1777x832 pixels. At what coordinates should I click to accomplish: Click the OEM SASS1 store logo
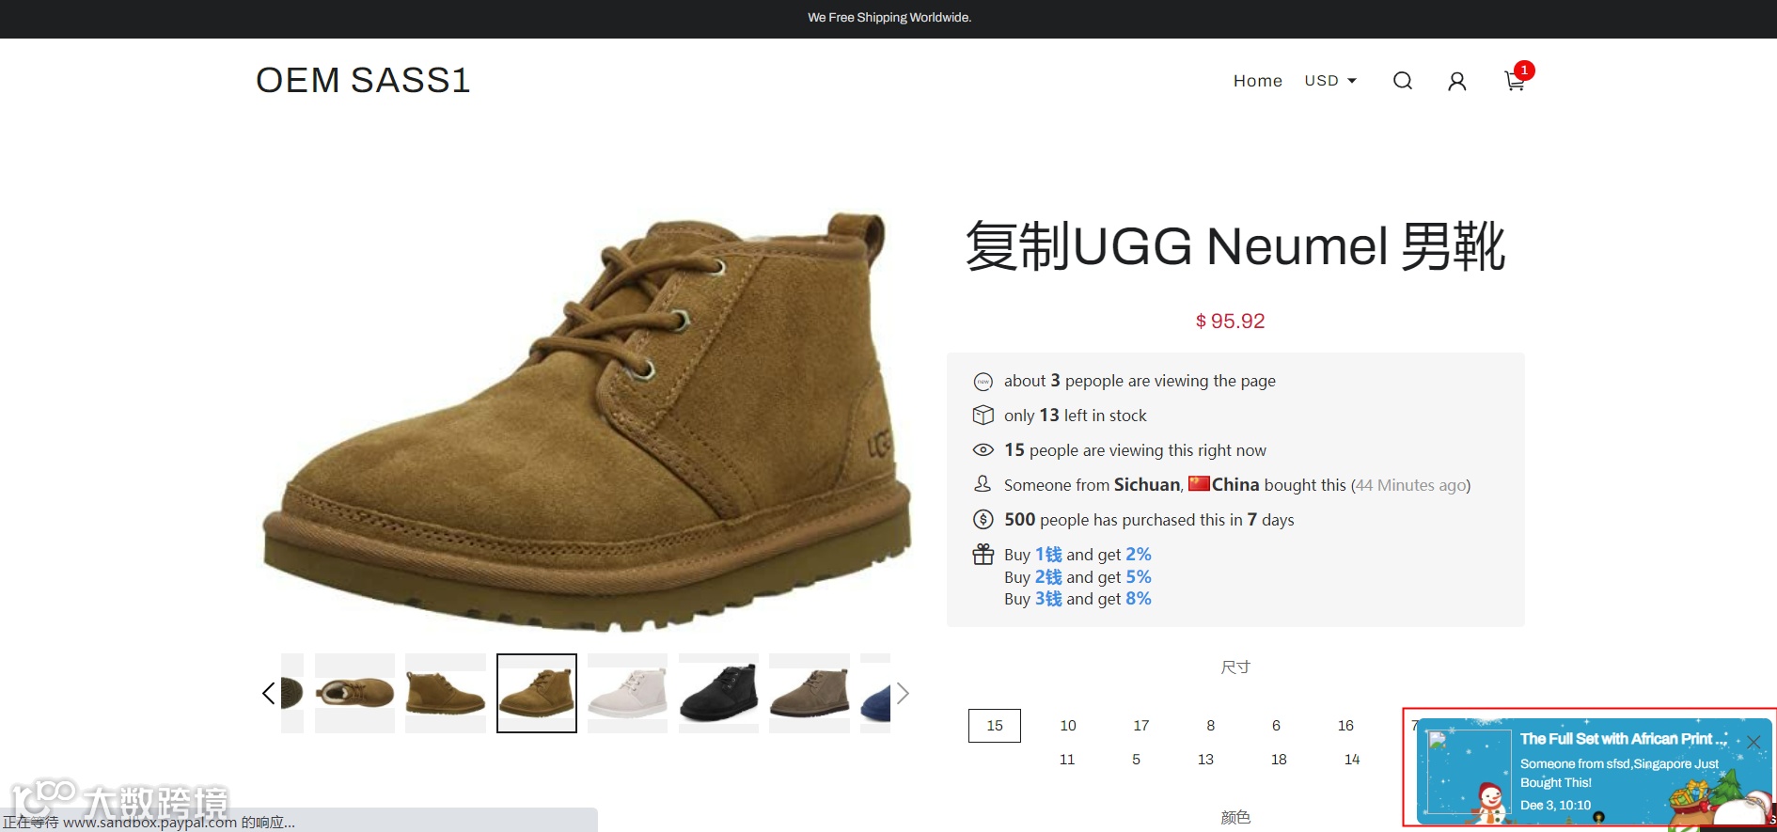[363, 81]
